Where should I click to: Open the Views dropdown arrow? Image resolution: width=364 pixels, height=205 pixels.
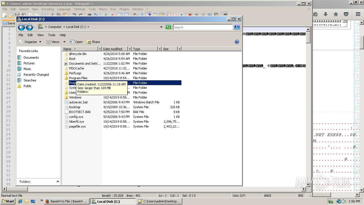coord(64,42)
